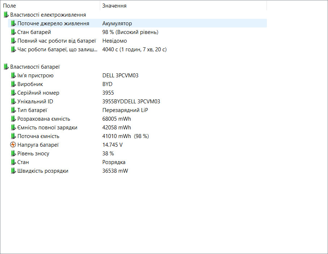
Task: Click the battery icon beside Властивості батареї
Action: coord(6,67)
